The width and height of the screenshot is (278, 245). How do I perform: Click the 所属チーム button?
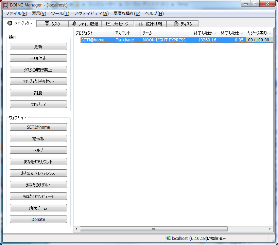(38, 207)
